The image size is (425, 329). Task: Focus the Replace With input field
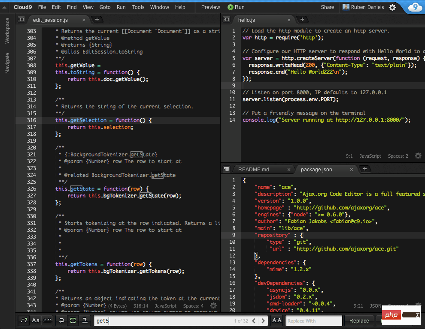[x=314, y=321]
